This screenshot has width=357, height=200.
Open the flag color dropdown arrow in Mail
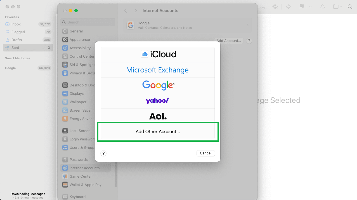point(310,7)
